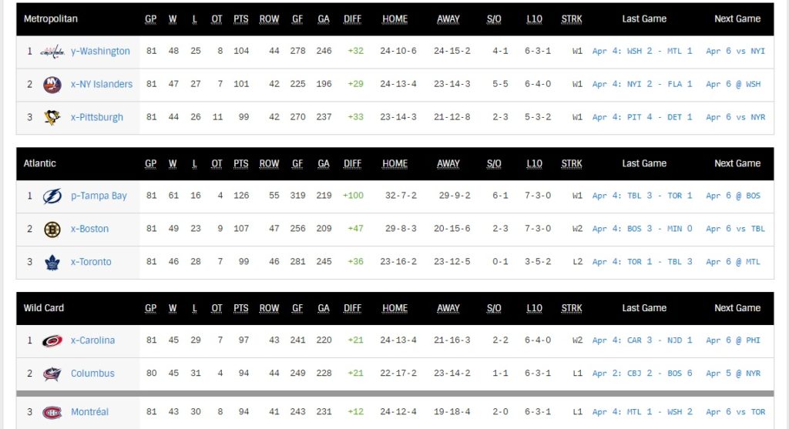Open the p-Tampa Bay team link
The width and height of the screenshot is (789, 429).
(99, 196)
